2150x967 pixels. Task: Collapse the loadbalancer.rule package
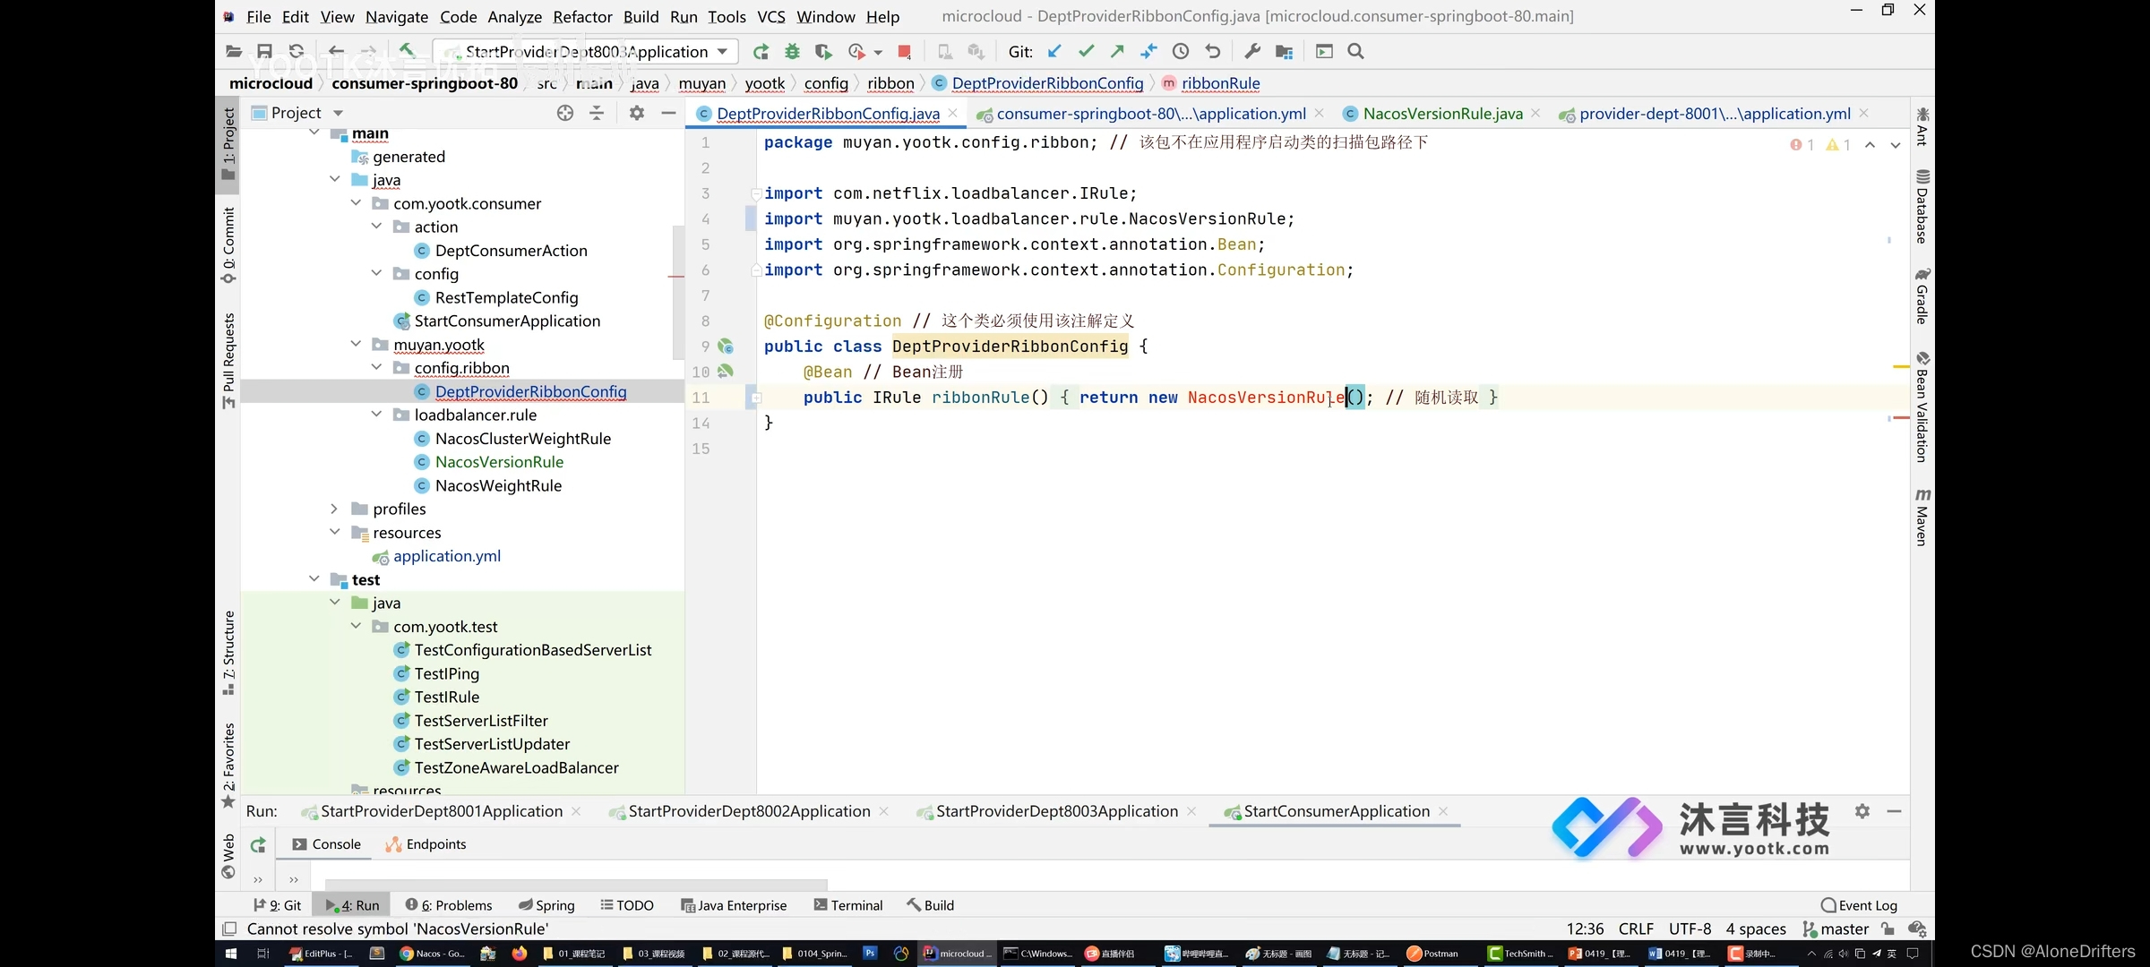click(376, 415)
